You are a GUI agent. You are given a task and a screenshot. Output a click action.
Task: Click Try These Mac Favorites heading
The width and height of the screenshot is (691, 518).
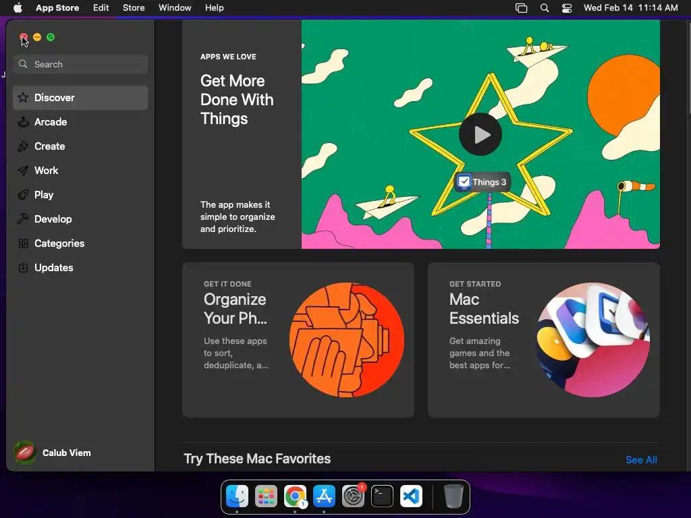(x=257, y=459)
